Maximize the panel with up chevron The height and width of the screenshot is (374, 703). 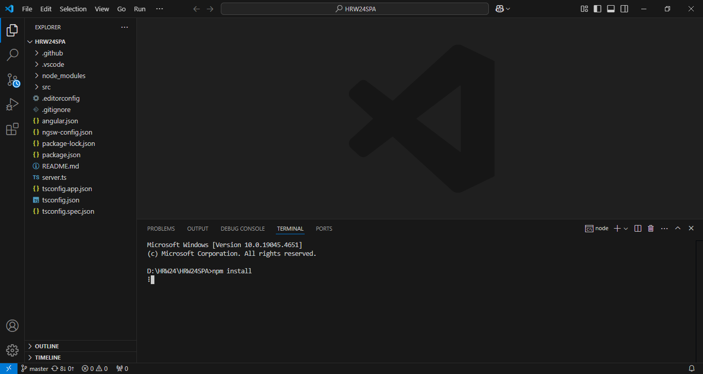[x=678, y=229]
